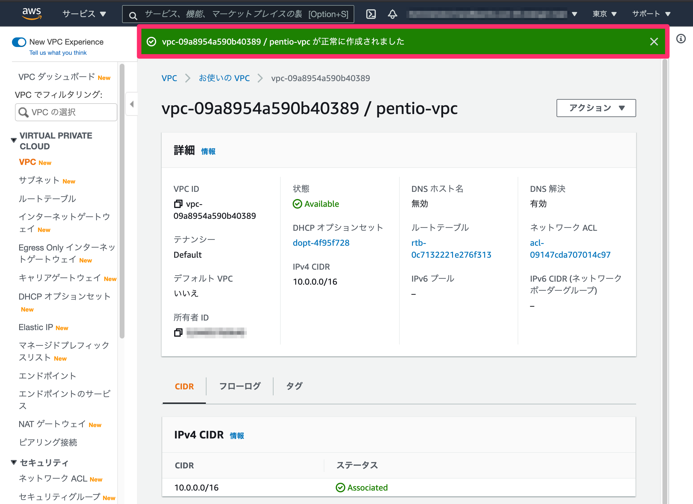Open the サービス dropdown menu
The image size is (693, 504).
point(84,14)
